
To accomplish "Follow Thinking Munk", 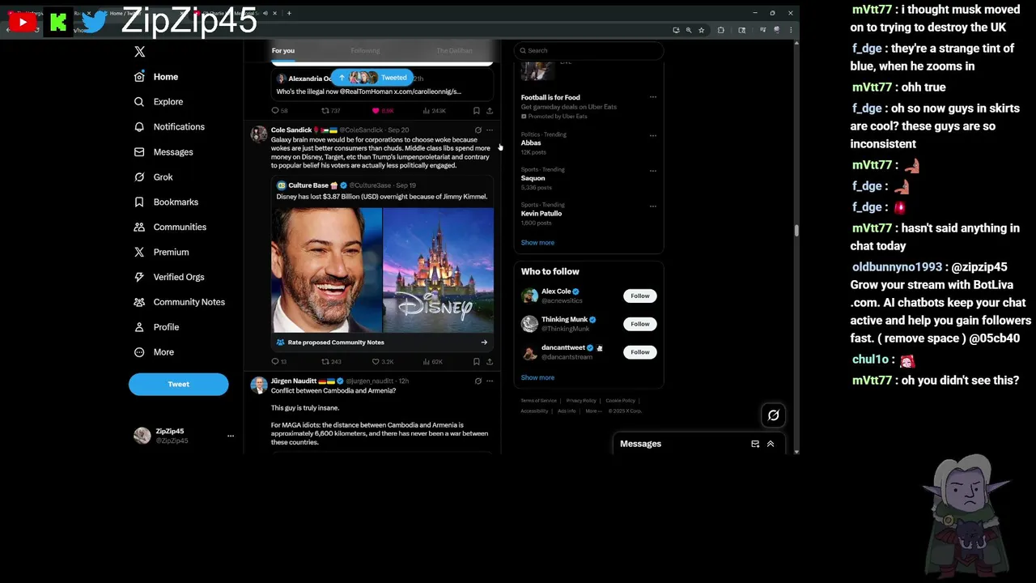I will (639, 324).
